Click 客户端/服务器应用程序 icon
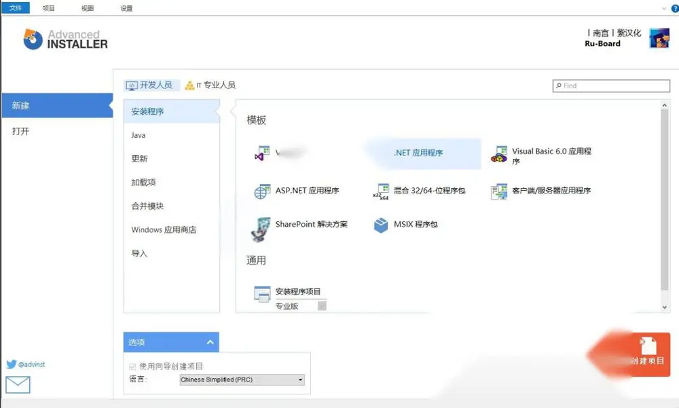Screen dimensions: 679x408 point(499,191)
